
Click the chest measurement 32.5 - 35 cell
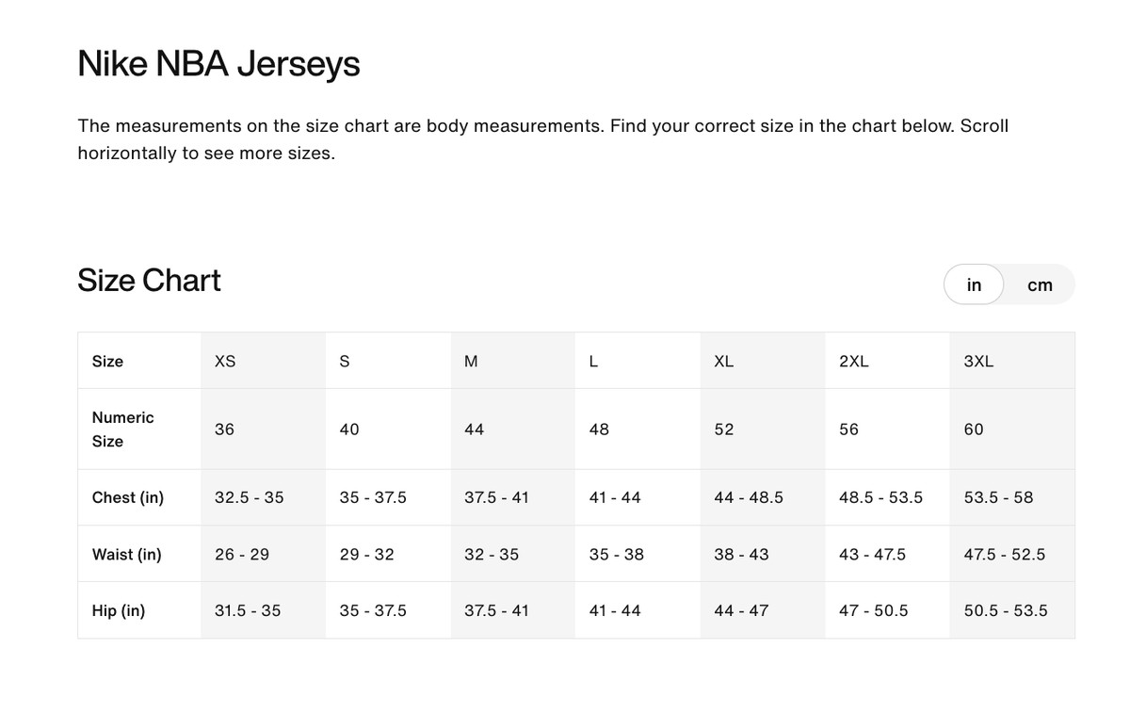(249, 497)
